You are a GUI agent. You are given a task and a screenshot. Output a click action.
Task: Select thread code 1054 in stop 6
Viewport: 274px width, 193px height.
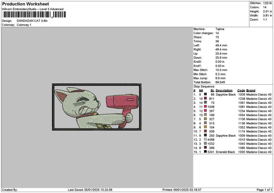pos(242,115)
